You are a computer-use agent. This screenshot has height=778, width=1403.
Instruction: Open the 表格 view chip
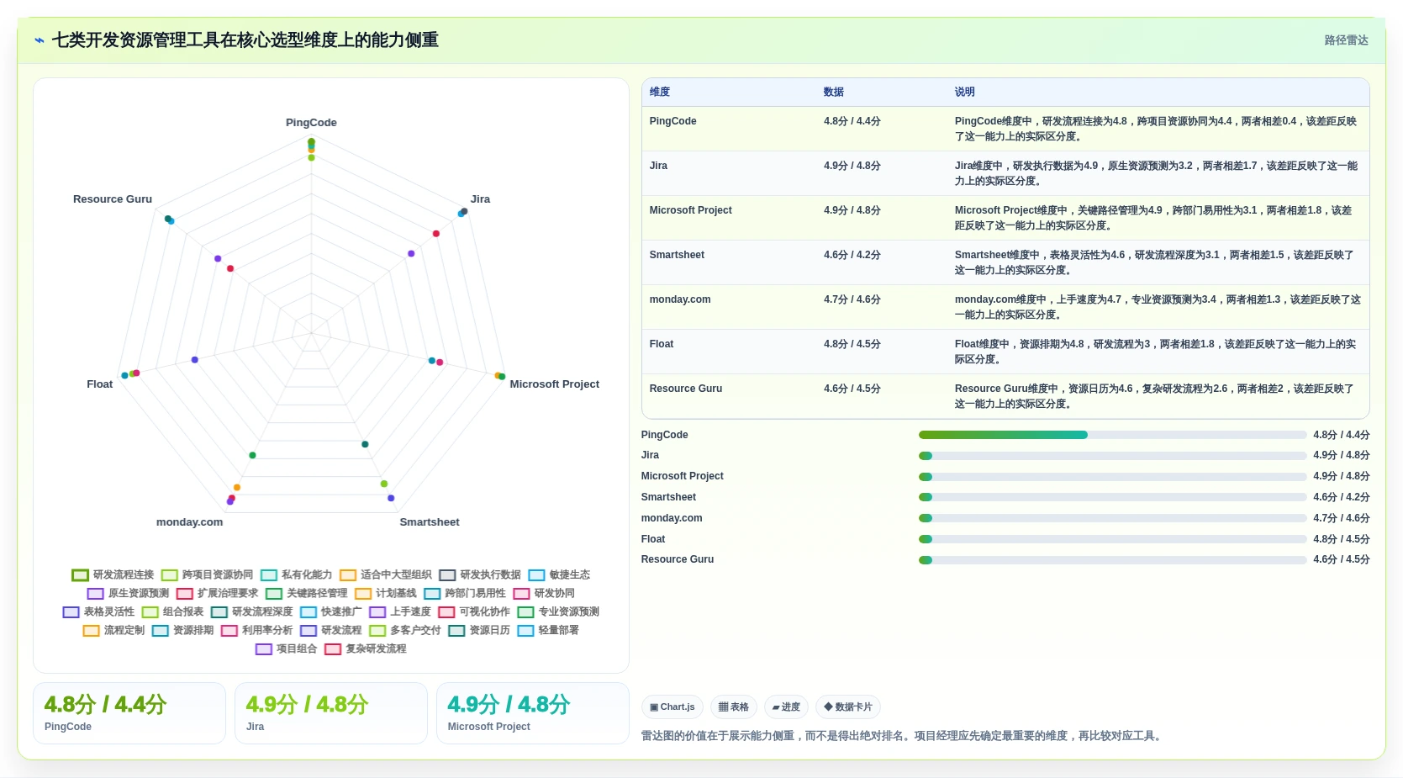pos(734,707)
